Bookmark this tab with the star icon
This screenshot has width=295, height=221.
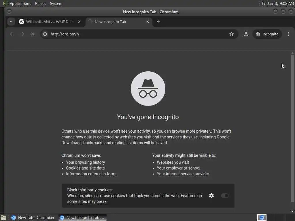pos(231,34)
